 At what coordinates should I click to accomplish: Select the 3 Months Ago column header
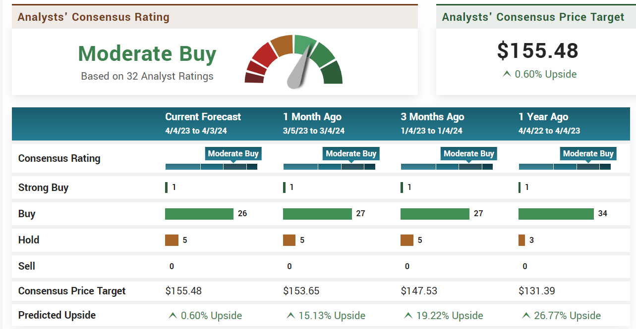coord(432,117)
